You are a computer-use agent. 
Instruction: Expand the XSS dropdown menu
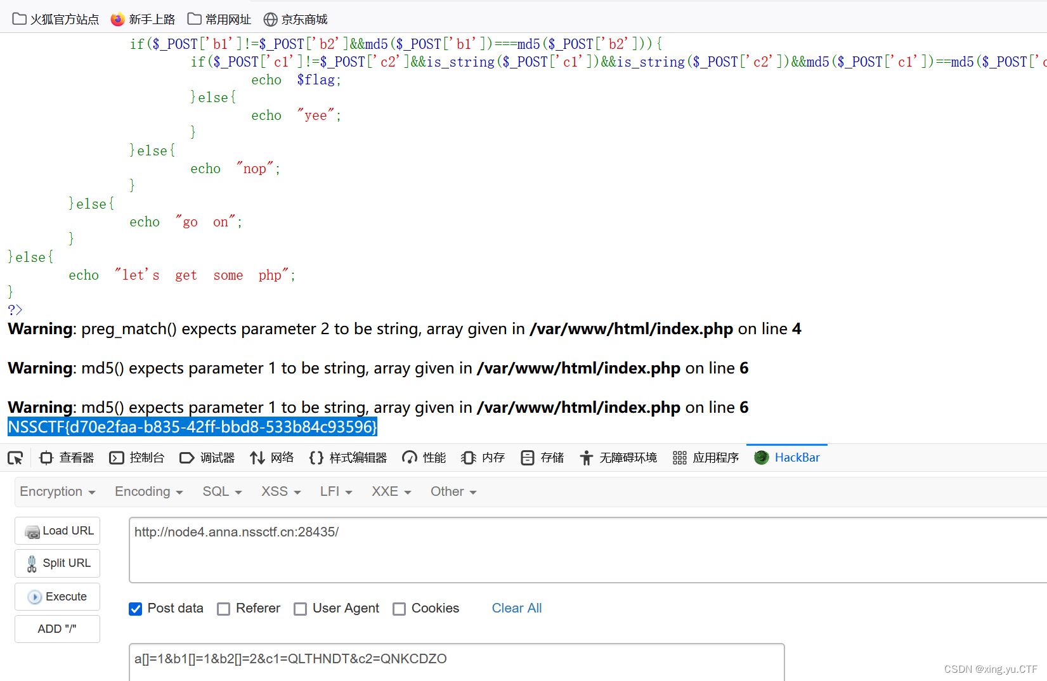(x=280, y=491)
